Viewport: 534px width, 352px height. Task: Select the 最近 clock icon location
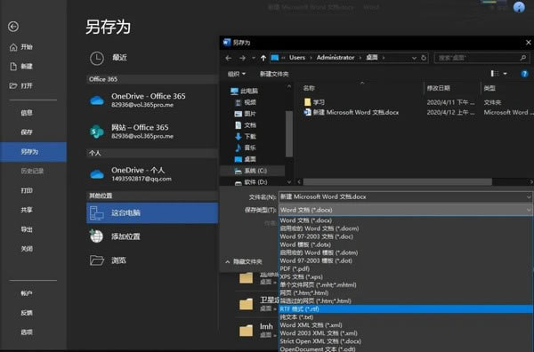[x=97, y=58]
